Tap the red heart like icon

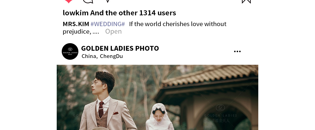(x=69, y=1)
